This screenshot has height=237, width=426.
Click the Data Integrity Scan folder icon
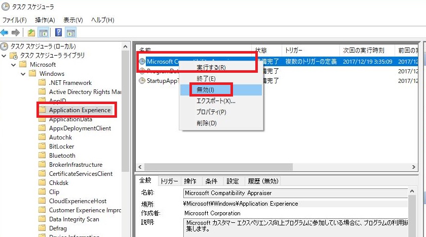coord(42,219)
